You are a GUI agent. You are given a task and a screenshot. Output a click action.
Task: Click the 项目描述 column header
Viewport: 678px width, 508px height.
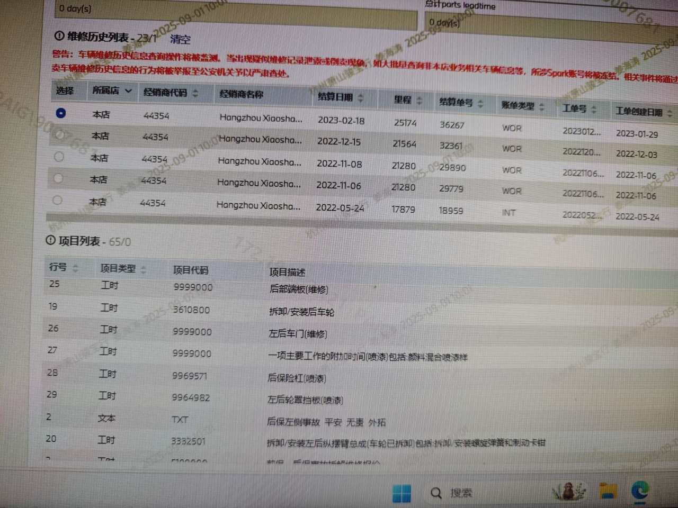pos(287,272)
